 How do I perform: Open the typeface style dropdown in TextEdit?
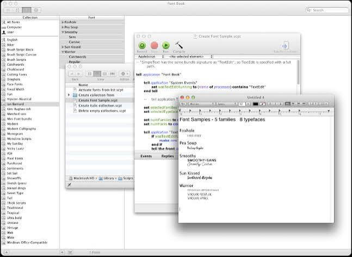(226, 104)
